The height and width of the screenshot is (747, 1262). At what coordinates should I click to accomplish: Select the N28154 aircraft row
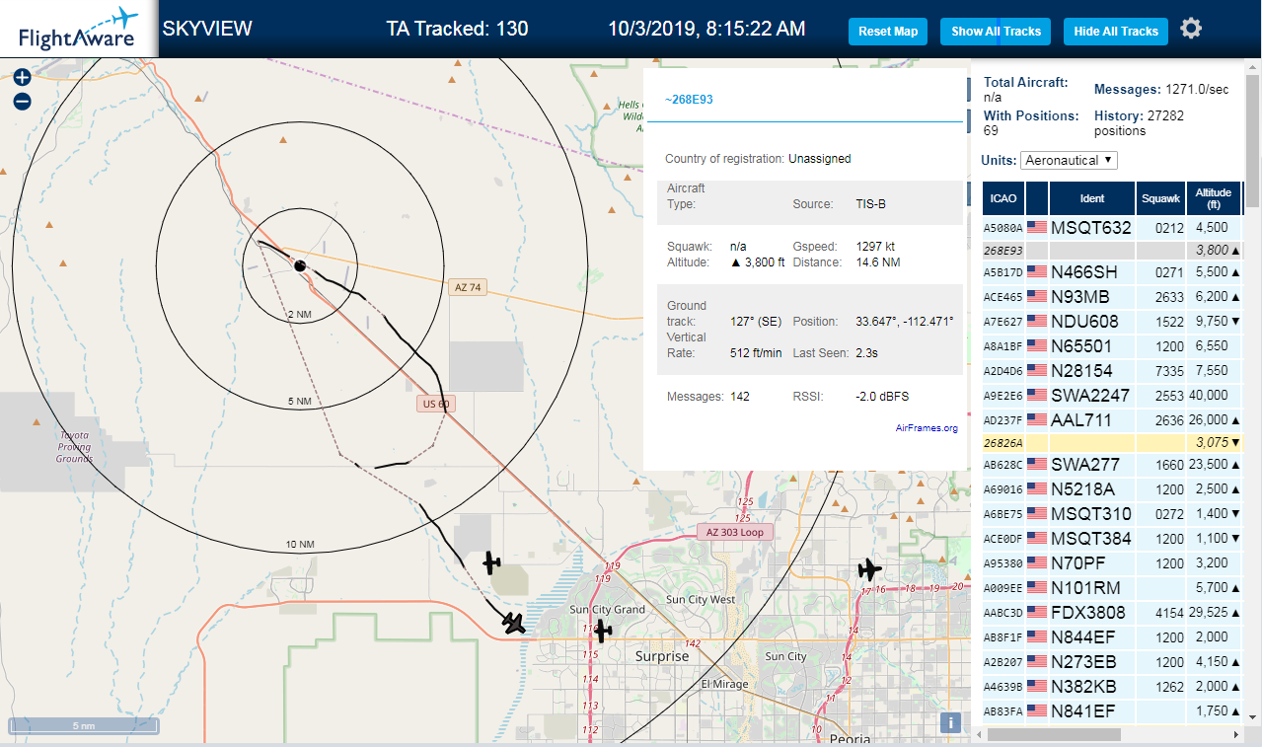click(1113, 371)
